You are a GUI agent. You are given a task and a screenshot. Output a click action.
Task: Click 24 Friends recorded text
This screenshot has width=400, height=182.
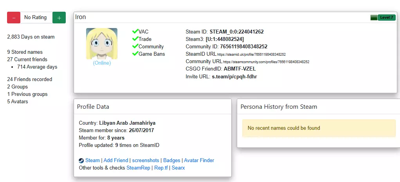pos(30,79)
